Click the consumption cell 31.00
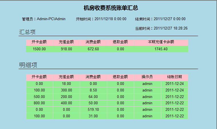Screen dimensions: 217x129 click(93, 116)
